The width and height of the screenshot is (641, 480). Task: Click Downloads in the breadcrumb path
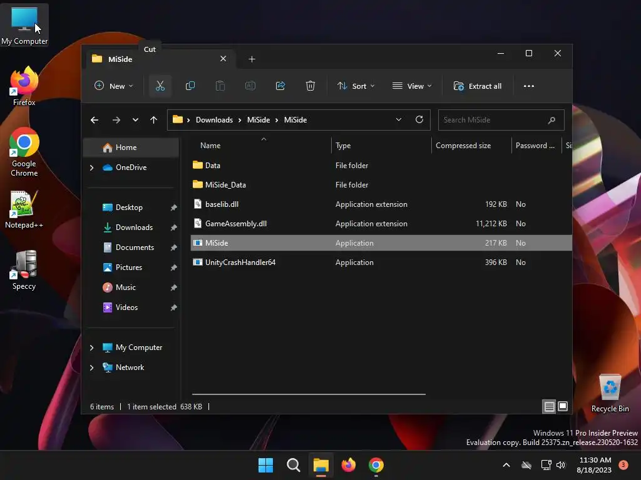pyautogui.click(x=214, y=119)
